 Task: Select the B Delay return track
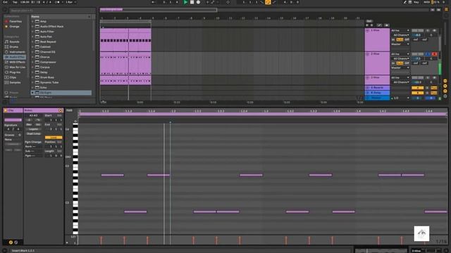(378, 93)
